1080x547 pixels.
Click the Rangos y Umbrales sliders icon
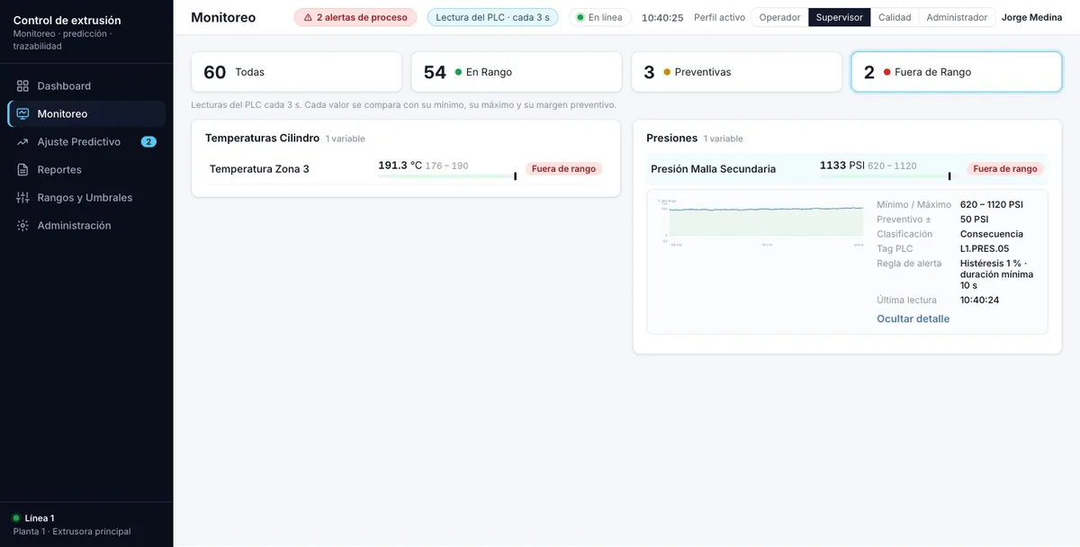22,198
